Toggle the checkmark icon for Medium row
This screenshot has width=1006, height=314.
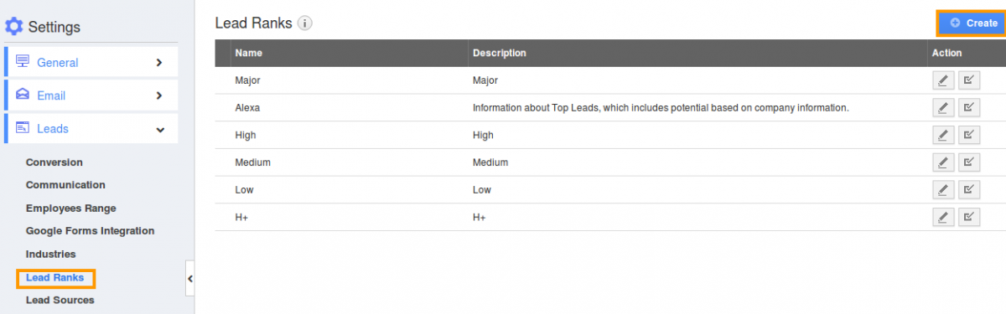(969, 162)
